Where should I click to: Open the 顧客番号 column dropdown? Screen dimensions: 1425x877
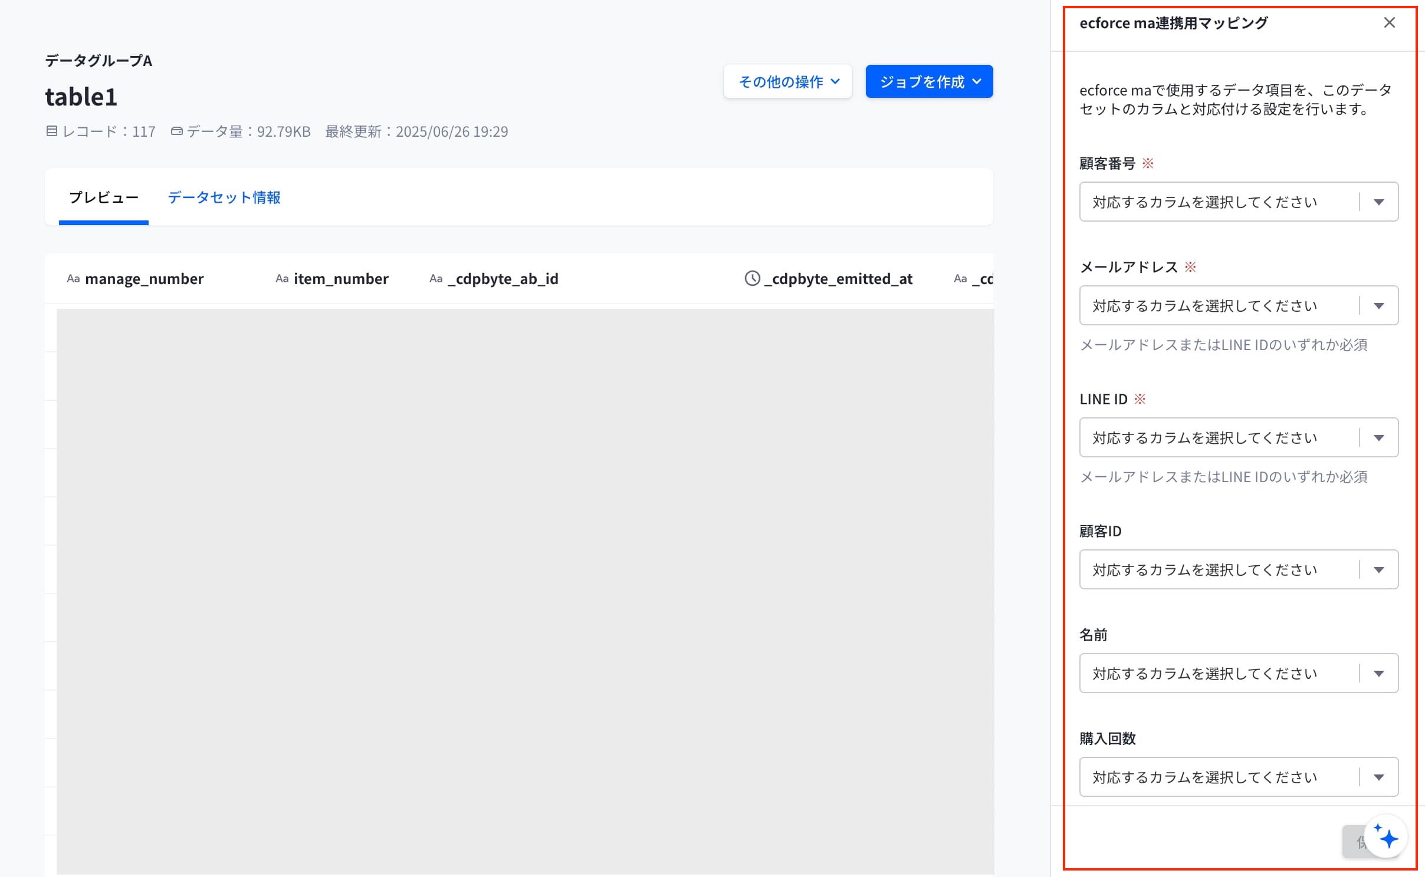[x=1239, y=202]
